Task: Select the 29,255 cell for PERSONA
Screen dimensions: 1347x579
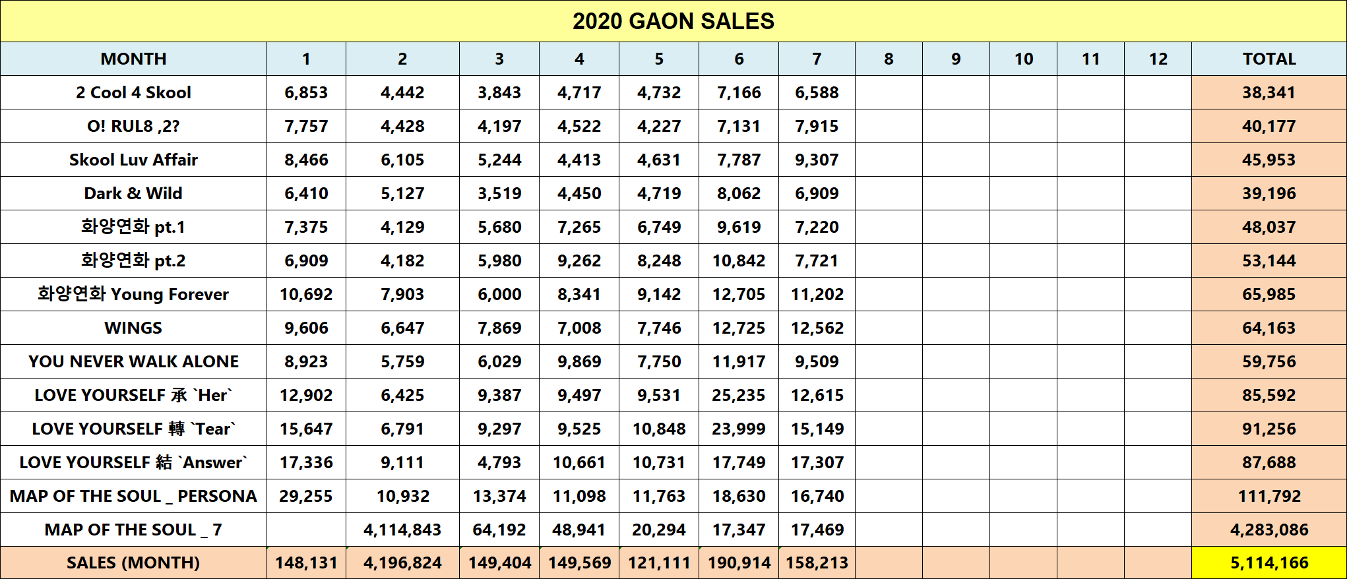Action: 305,496
